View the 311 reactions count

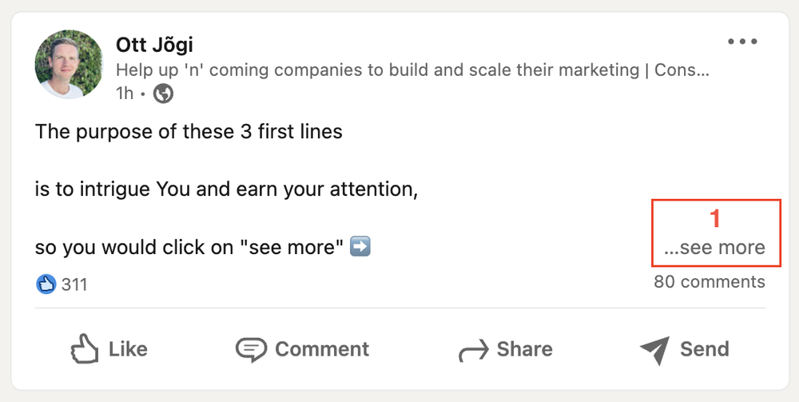74,285
